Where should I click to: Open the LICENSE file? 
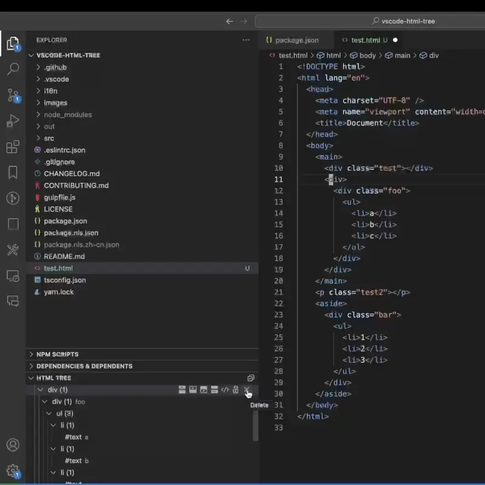tap(142, 209)
